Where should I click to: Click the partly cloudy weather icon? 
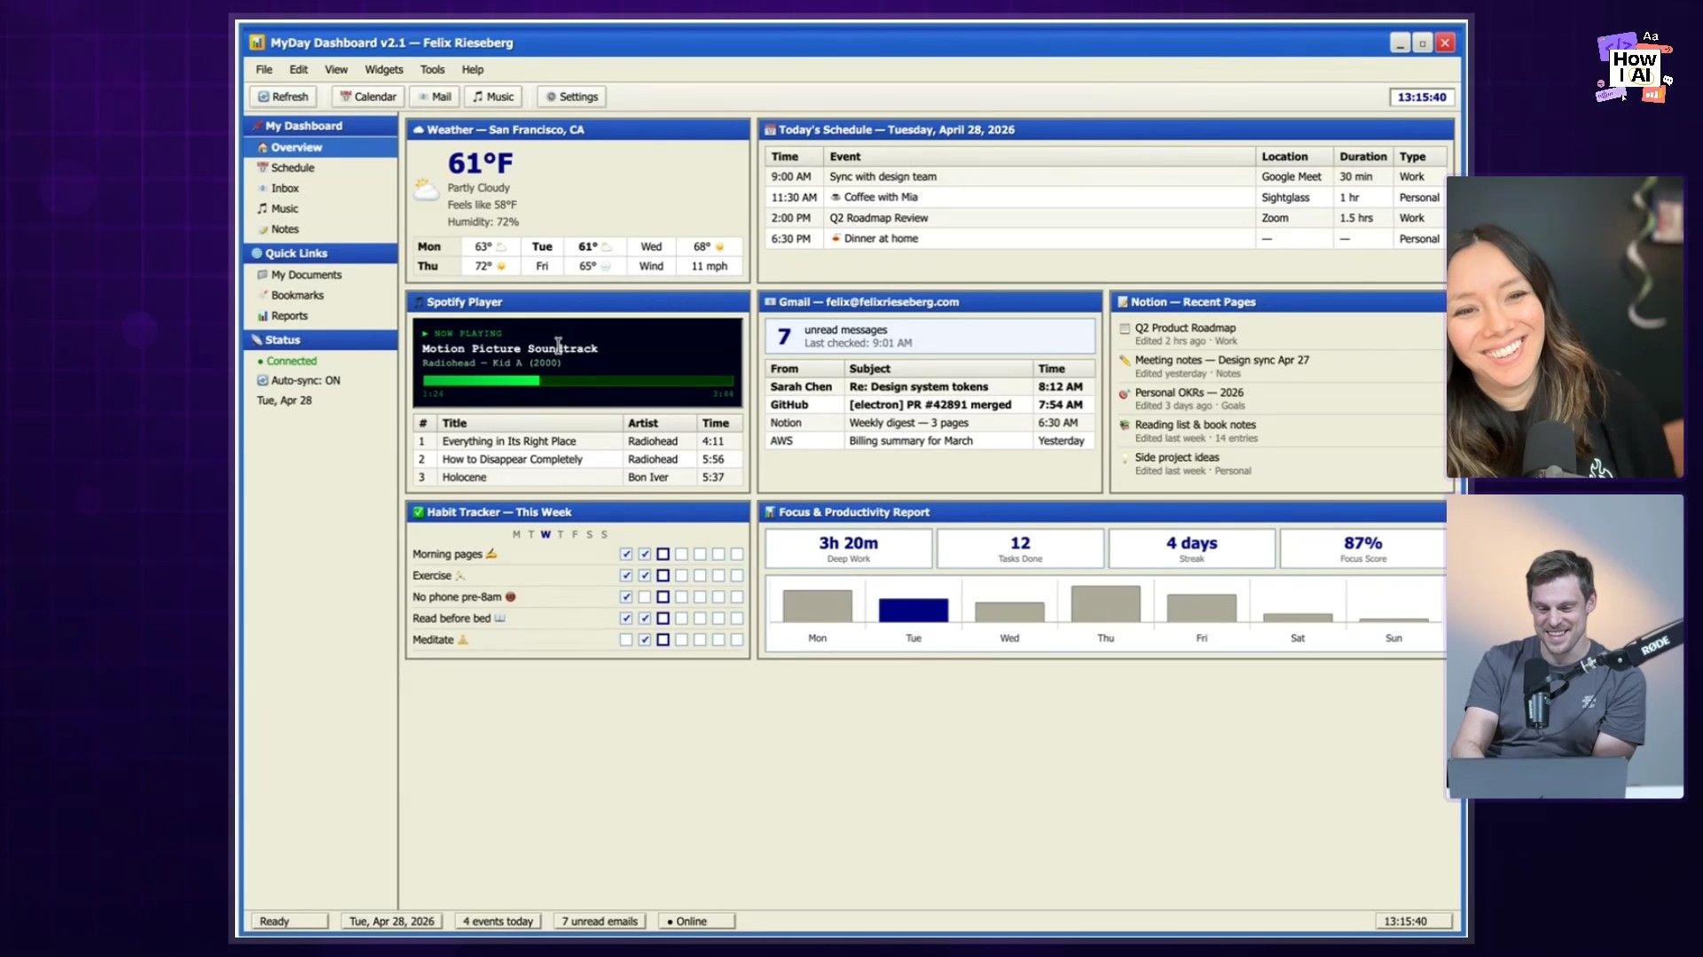(x=427, y=190)
